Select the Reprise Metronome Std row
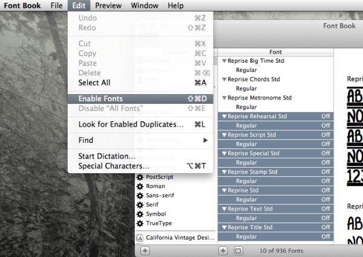363x257 pixels. (275, 98)
